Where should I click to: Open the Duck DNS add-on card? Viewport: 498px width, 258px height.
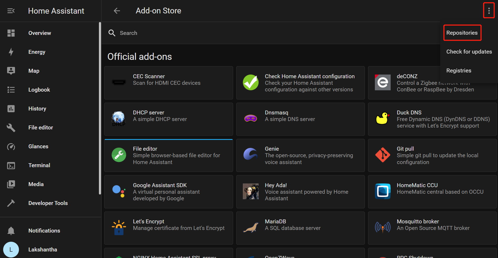click(432, 119)
